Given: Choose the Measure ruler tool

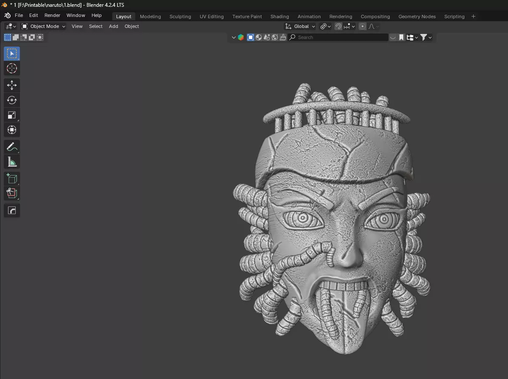Looking at the screenshot, I should 12,162.
